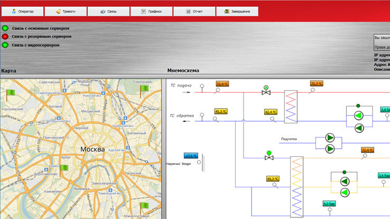Screen dimensions: 390x219
Task: Click the ТС обратка label
Action: pyautogui.click(x=182, y=116)
